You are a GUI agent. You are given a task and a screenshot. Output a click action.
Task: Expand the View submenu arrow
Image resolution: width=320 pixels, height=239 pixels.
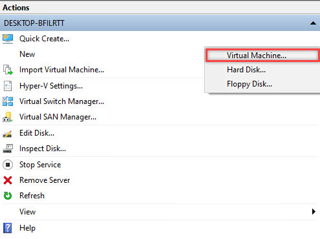tap(314, 212)
